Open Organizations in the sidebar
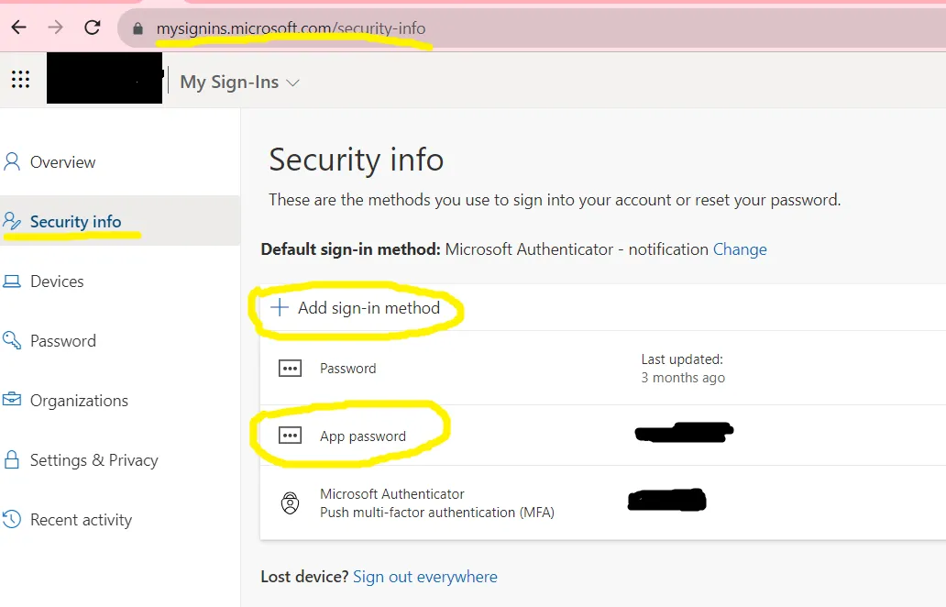Screen dimensions: 946x607 (79, 401)
